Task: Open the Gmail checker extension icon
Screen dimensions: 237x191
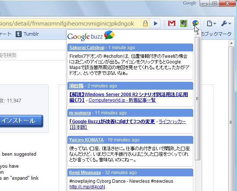Action: click(x=172, y=23)
